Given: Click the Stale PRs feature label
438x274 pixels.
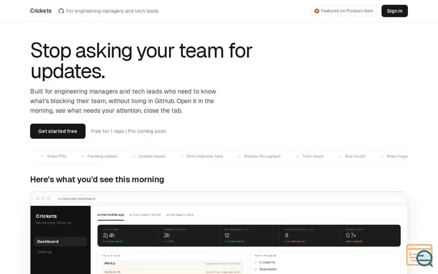Looking at the screenshot, I should click(x=57, y=156).
